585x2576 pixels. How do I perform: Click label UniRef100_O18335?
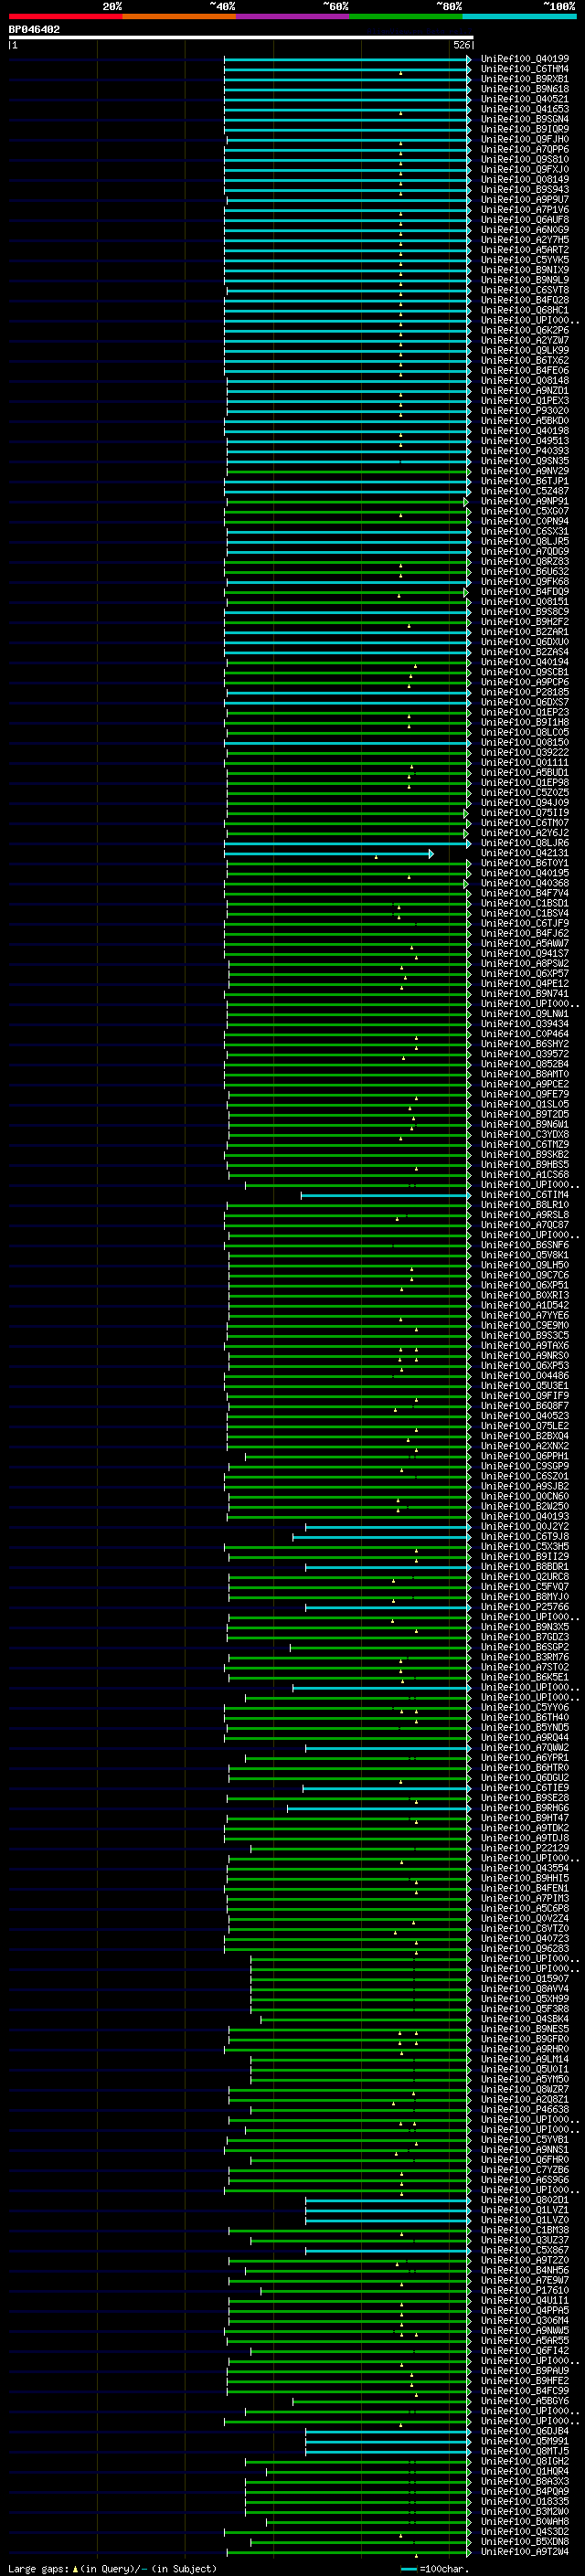pos(525,2502)
